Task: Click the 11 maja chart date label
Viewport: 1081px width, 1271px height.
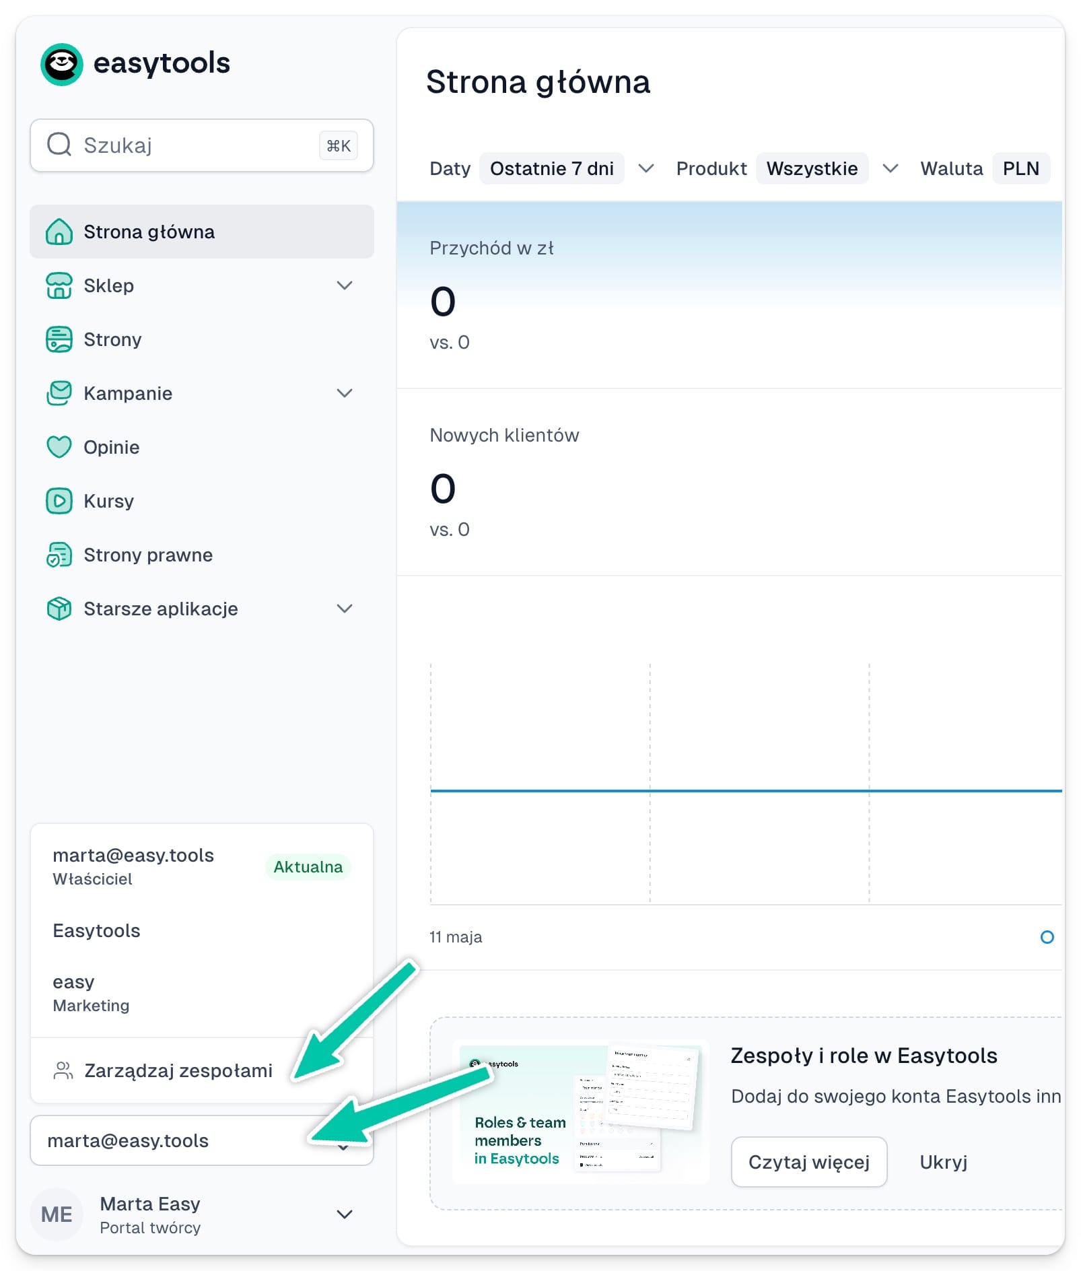Action: click(x=456, y=936)
